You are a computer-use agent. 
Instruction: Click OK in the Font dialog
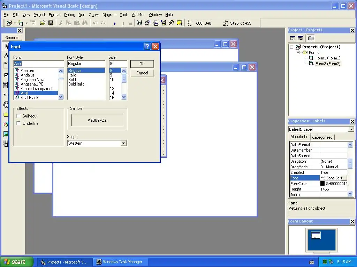click(x=142, y=64)
